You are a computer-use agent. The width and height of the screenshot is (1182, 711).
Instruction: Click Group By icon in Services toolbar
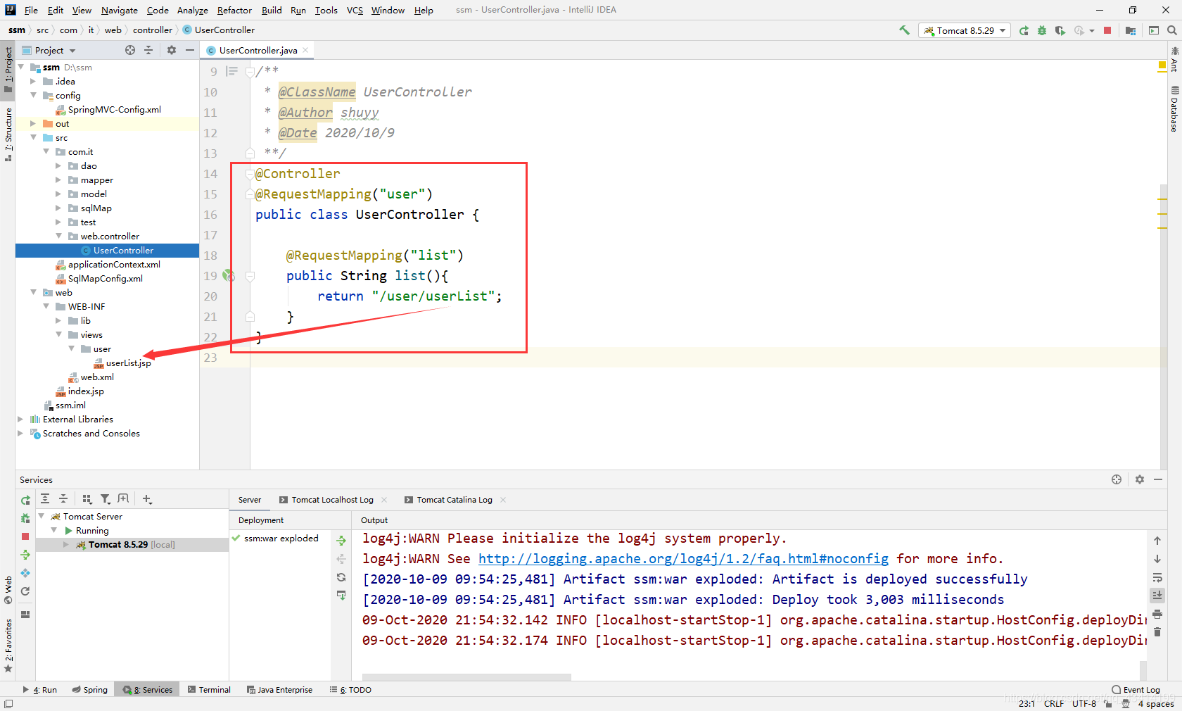(87, 498)
